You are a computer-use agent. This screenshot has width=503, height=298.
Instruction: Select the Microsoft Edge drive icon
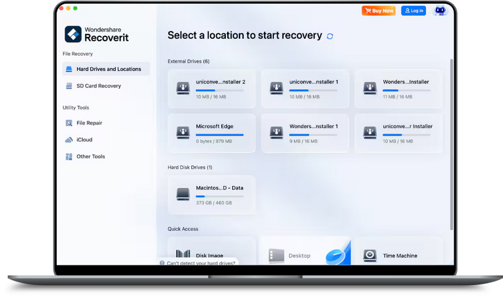pyautogui.click(x=183, y=132)
